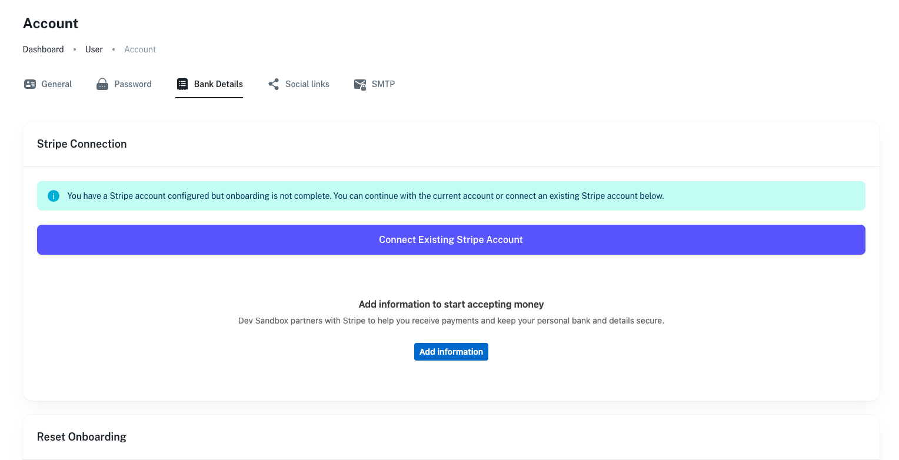This screenshot has height=460, width=899.
Task: Click the Password tab's lock icon
Action: 102,84
